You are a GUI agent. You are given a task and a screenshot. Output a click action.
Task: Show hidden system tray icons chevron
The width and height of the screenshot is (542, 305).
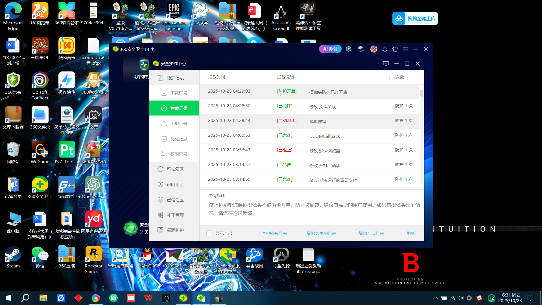tap(435, 298)
